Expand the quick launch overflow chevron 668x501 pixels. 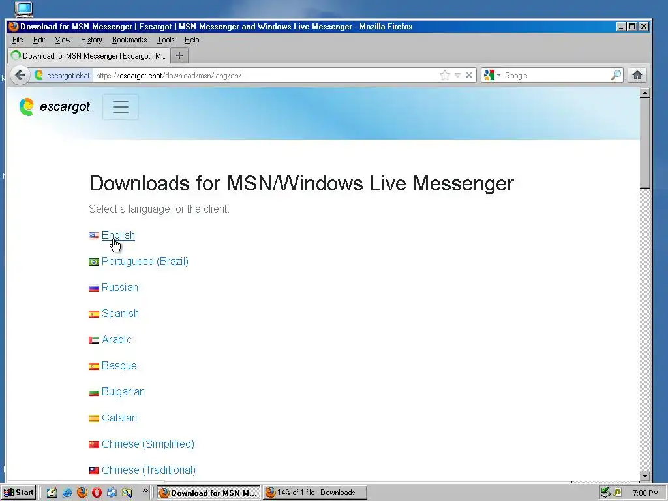[x=145, y=491]
